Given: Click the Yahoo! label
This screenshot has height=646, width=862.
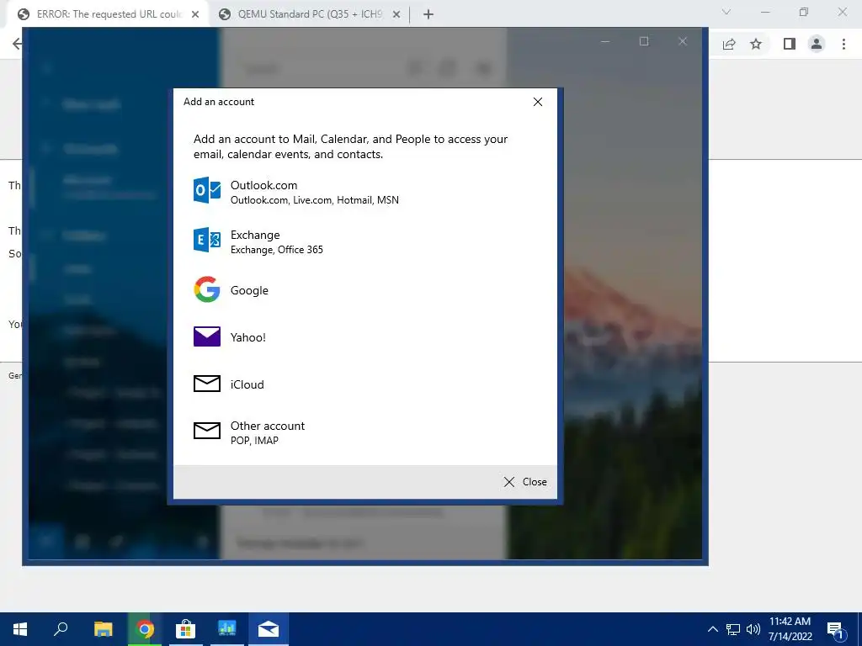Looking at the screenshot, I should tap(248, 337).
